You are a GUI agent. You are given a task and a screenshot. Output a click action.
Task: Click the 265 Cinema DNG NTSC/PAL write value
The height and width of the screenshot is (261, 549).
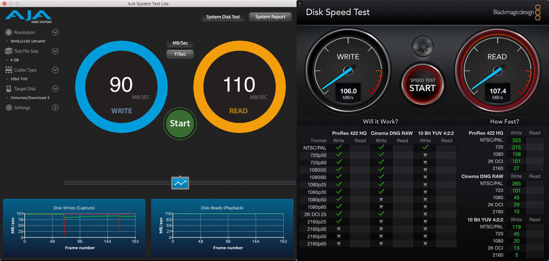pos(516,183)
